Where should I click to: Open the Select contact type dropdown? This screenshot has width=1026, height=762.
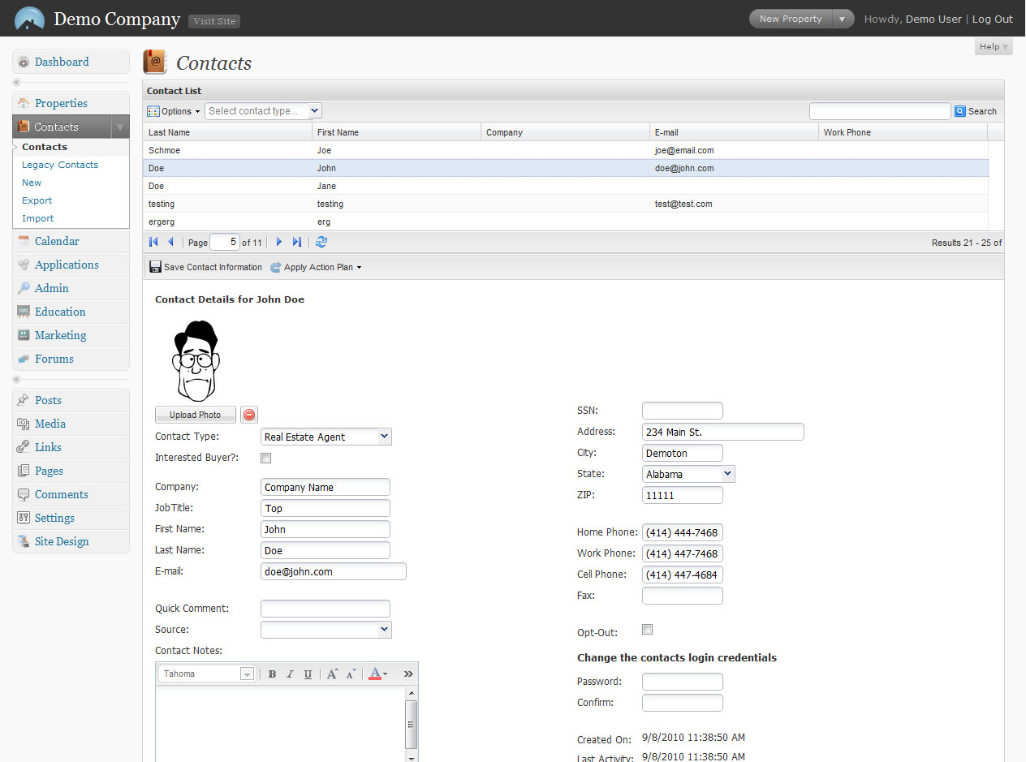[263, 110]
